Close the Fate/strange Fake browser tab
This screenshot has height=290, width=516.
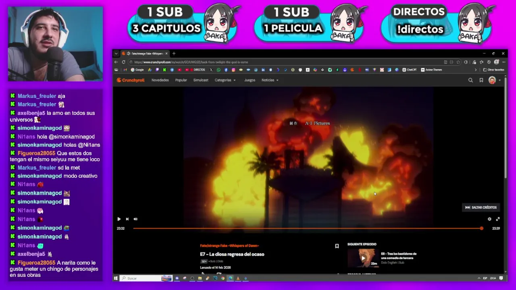[x=166, y=54]
